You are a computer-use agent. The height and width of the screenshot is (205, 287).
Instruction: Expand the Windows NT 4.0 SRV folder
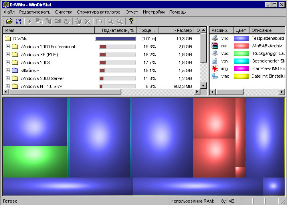click(8, 86)
